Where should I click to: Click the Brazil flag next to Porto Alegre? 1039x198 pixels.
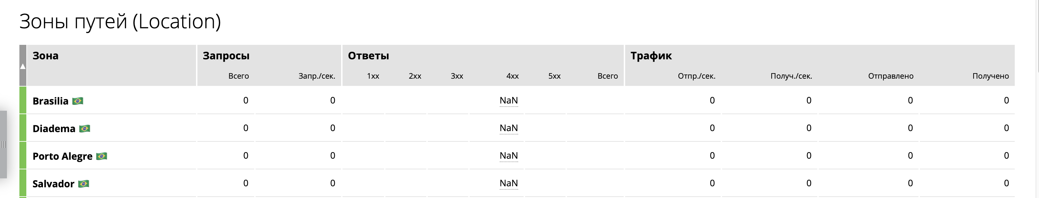click(101, 156)
